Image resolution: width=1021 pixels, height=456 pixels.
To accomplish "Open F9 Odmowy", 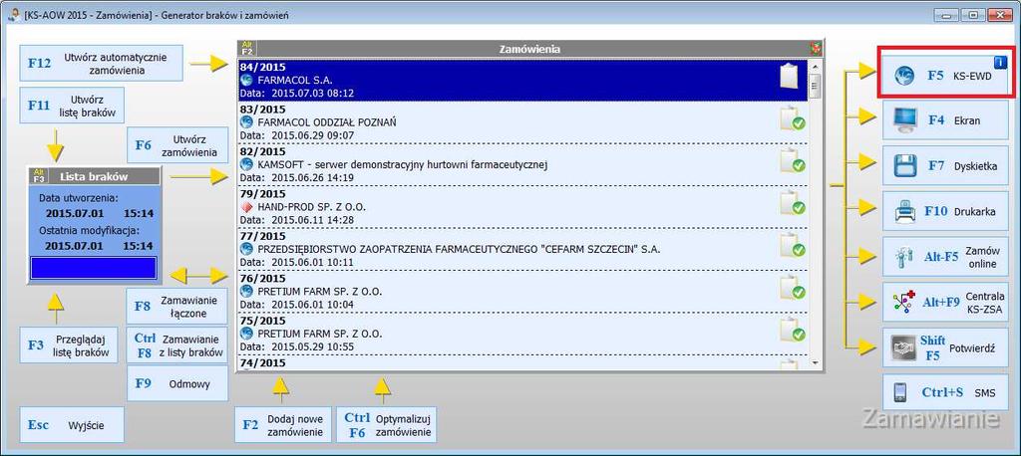I will click(177, 383).
